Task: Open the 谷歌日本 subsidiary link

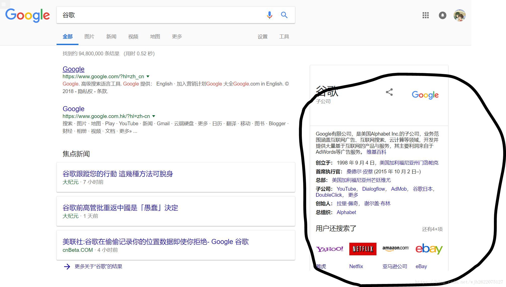Action: [x=423, y=189]
